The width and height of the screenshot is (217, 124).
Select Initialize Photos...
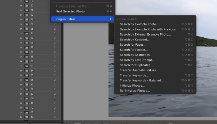click(155, 85)
